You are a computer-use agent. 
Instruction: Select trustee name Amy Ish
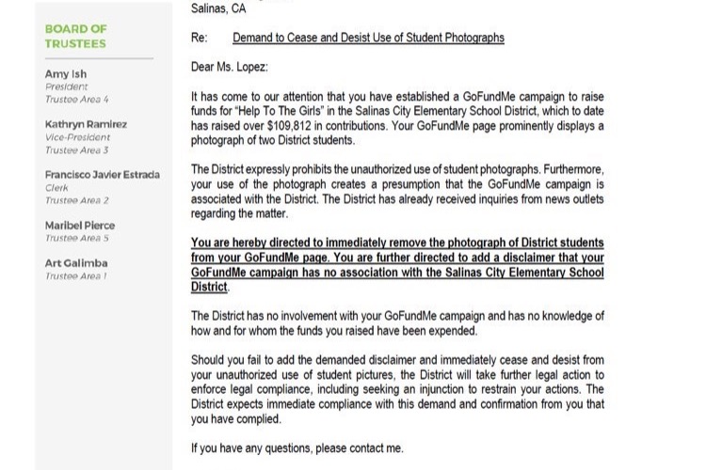coord(66,73)
